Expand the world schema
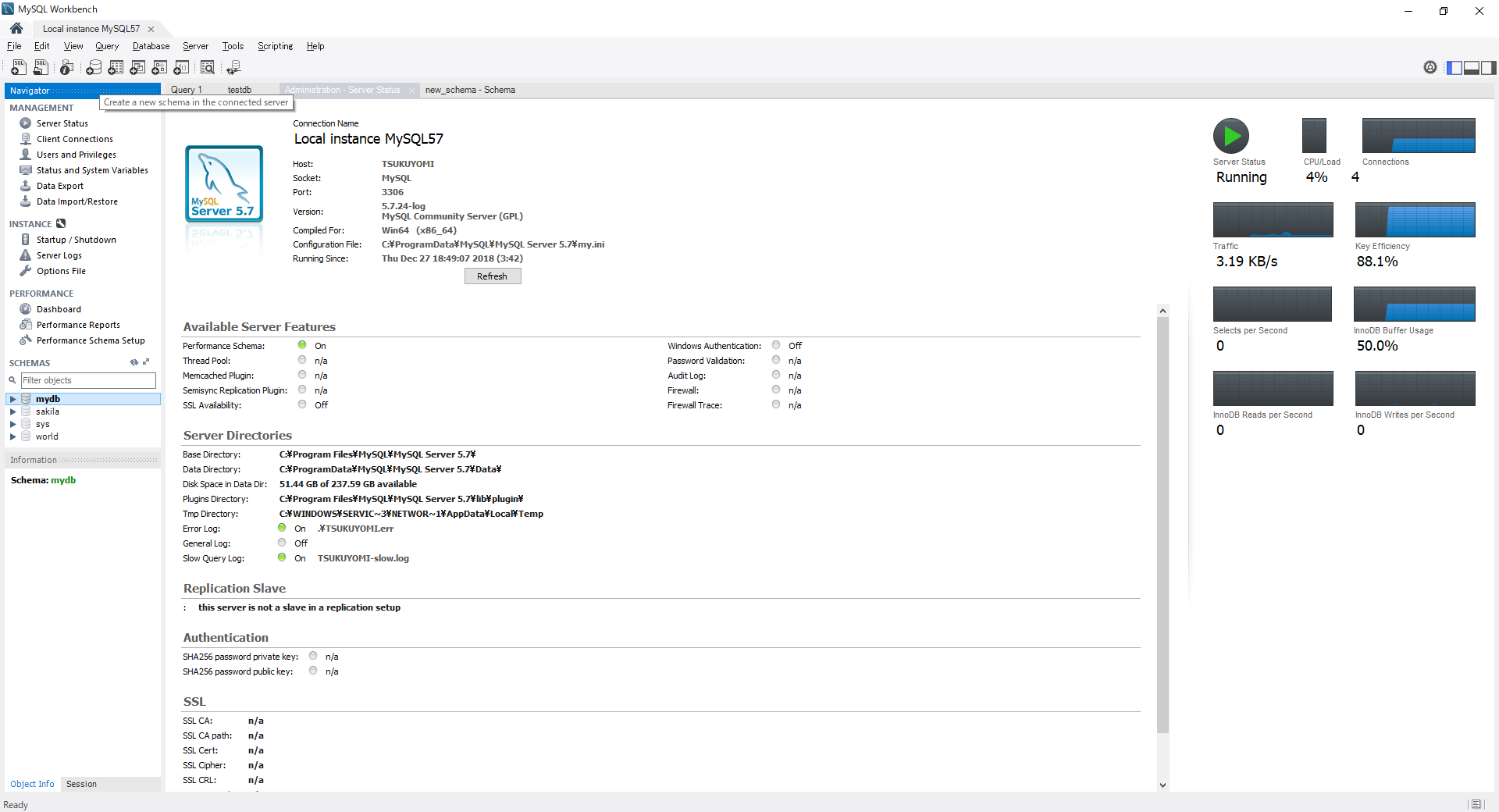 click(12, 436)
